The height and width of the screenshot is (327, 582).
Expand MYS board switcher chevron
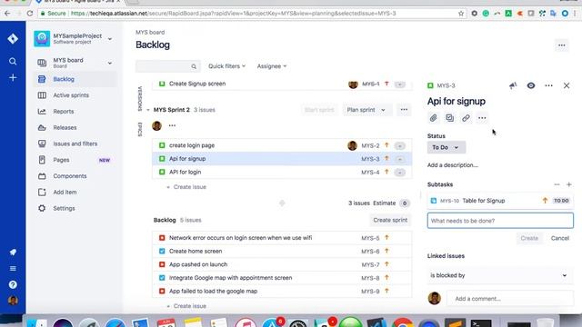point(110,63)
